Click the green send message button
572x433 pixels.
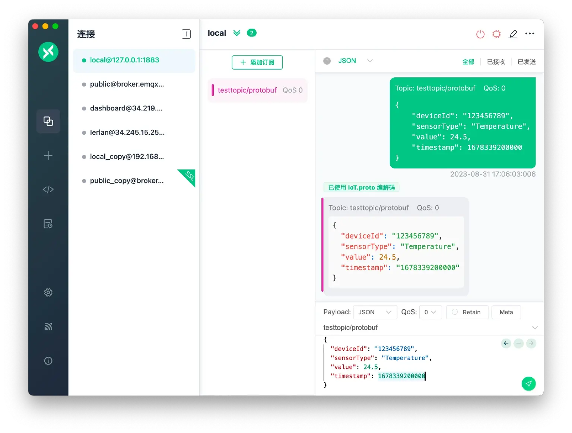(528, 384)
